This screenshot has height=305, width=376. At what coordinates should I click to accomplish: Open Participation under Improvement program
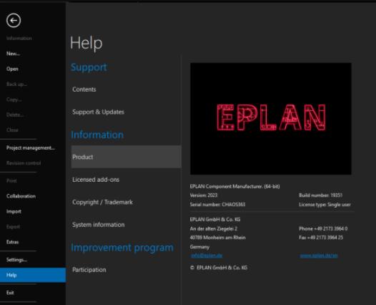pos(89,270)
